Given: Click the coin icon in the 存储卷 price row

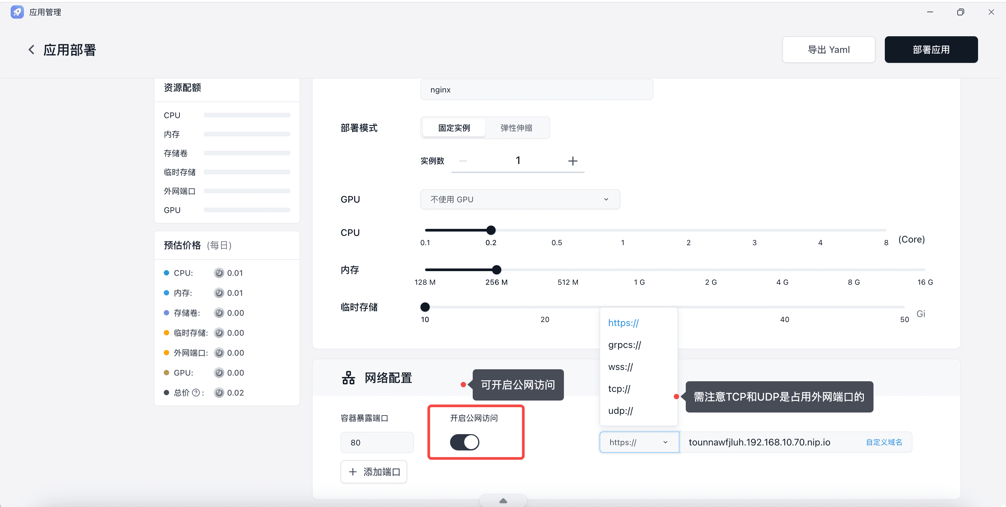Looking at the screenshot, I should [x=219, y=313].
